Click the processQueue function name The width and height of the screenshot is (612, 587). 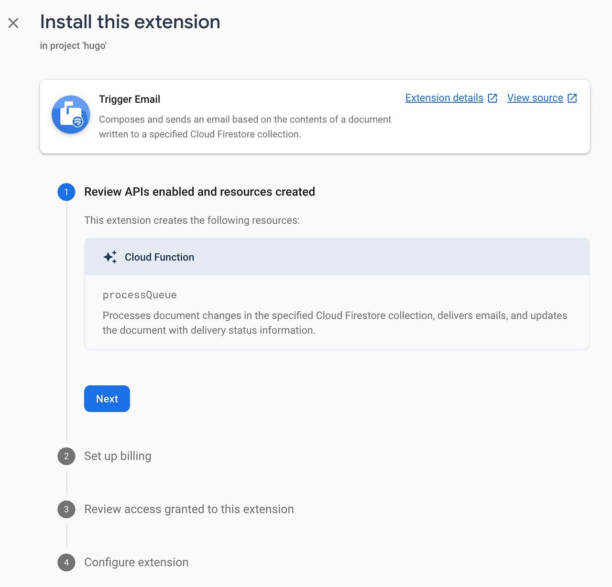pos(140,295)
